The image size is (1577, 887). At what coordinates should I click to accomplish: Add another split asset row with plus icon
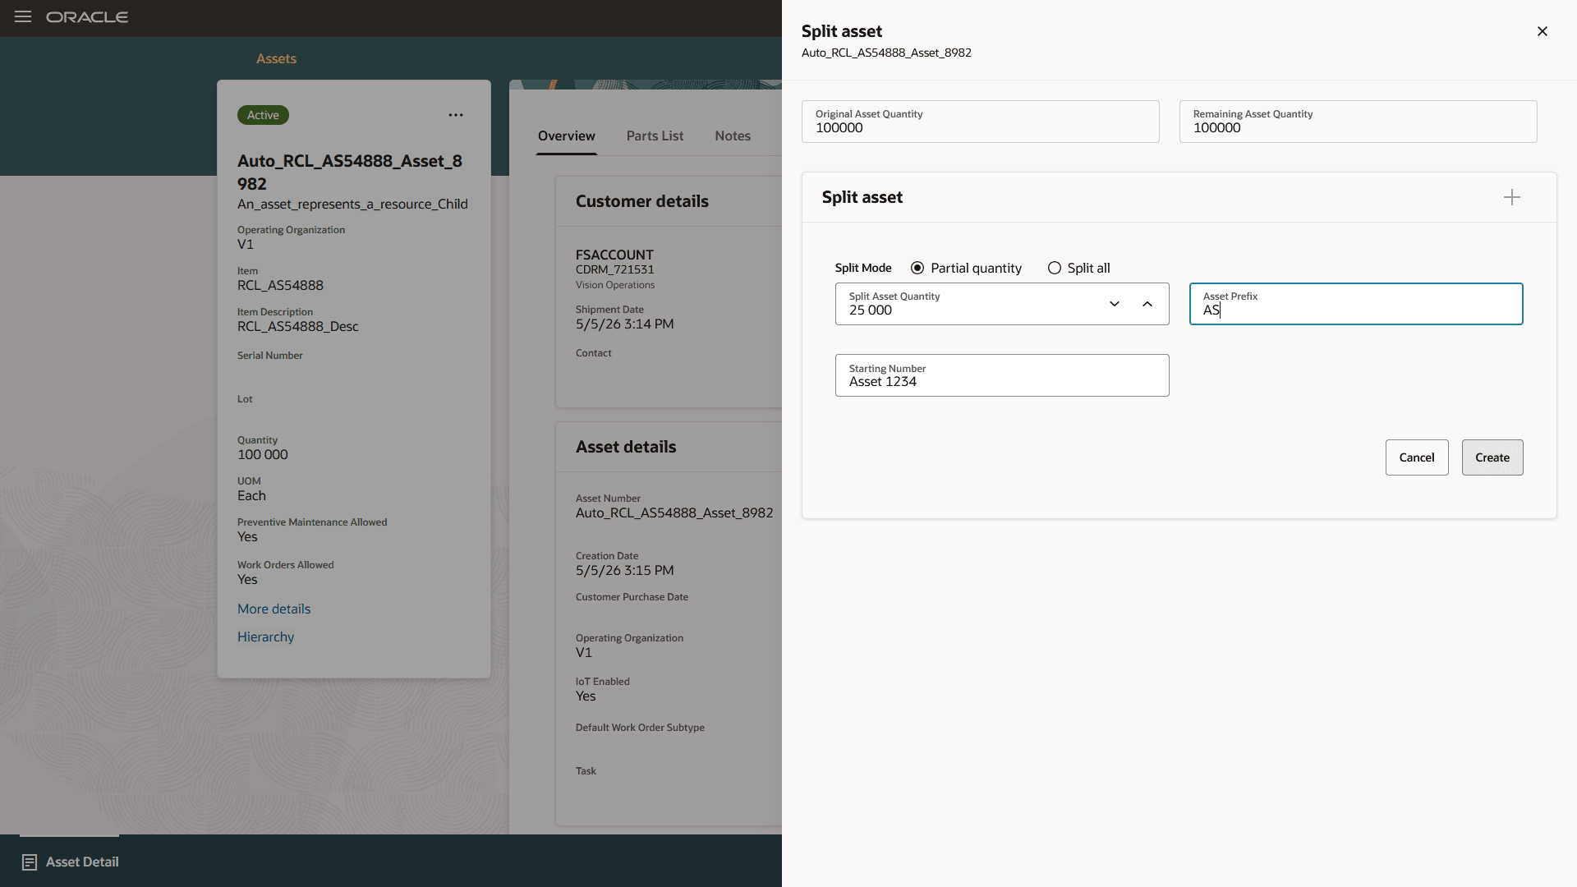1512,197
